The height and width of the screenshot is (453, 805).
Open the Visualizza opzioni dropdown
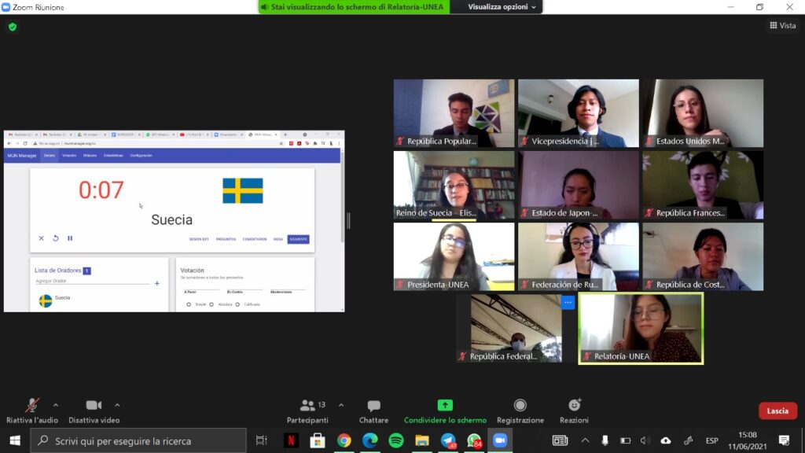coord(502,7)
